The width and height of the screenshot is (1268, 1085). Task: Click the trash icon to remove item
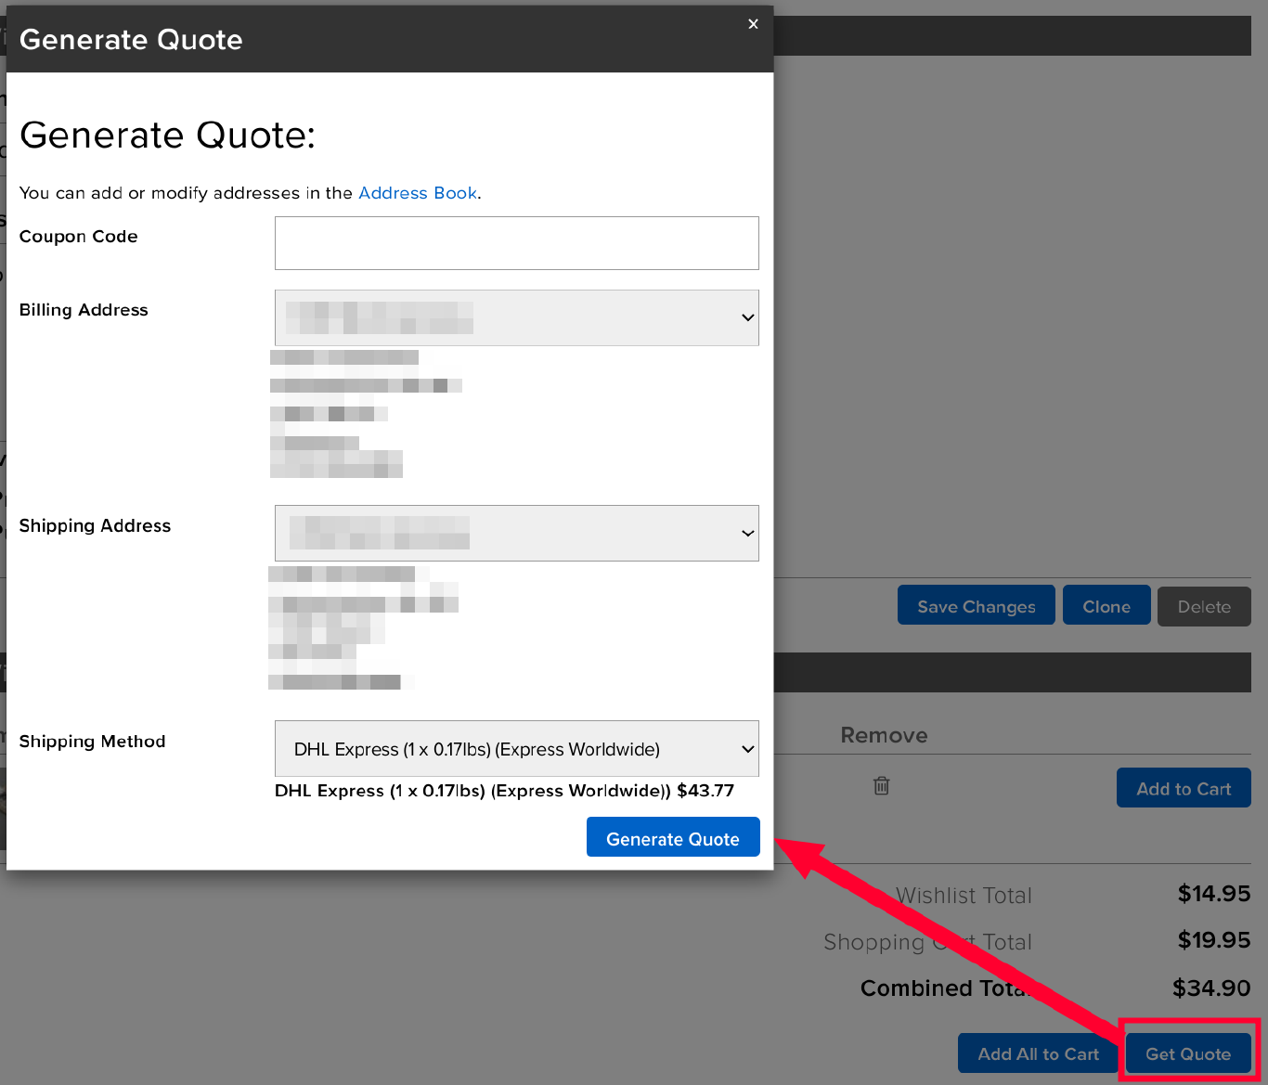(880, 785)
